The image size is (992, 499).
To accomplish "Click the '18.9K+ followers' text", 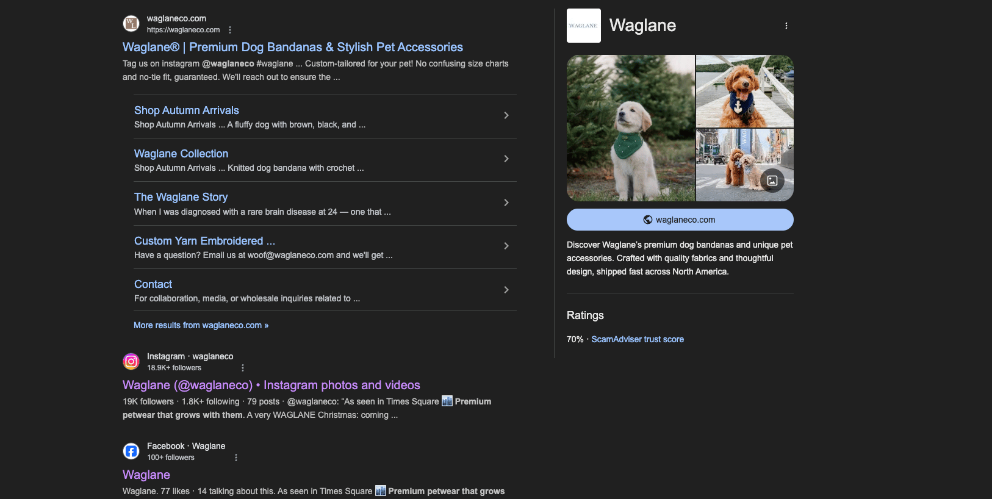I will pos(174,368).
